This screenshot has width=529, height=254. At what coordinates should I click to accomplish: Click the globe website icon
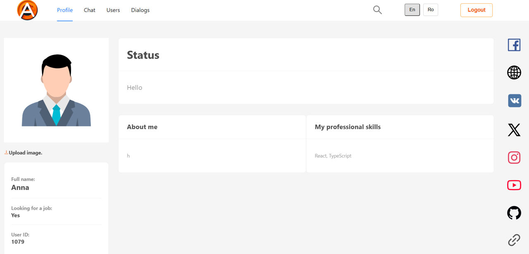click(x=514, y=73)
